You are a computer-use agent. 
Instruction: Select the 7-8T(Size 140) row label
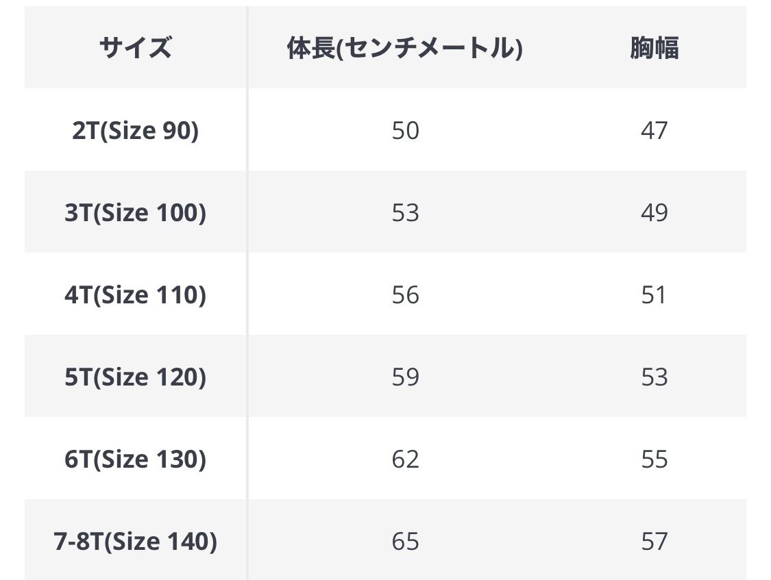pos(135,541)
